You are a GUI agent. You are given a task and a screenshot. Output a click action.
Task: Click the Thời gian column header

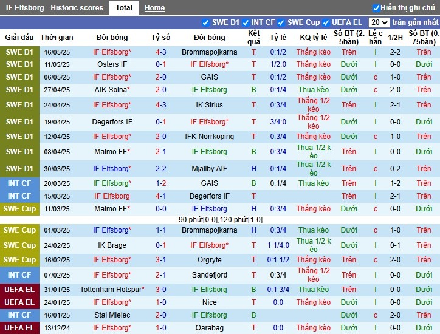tap(57, 37)
